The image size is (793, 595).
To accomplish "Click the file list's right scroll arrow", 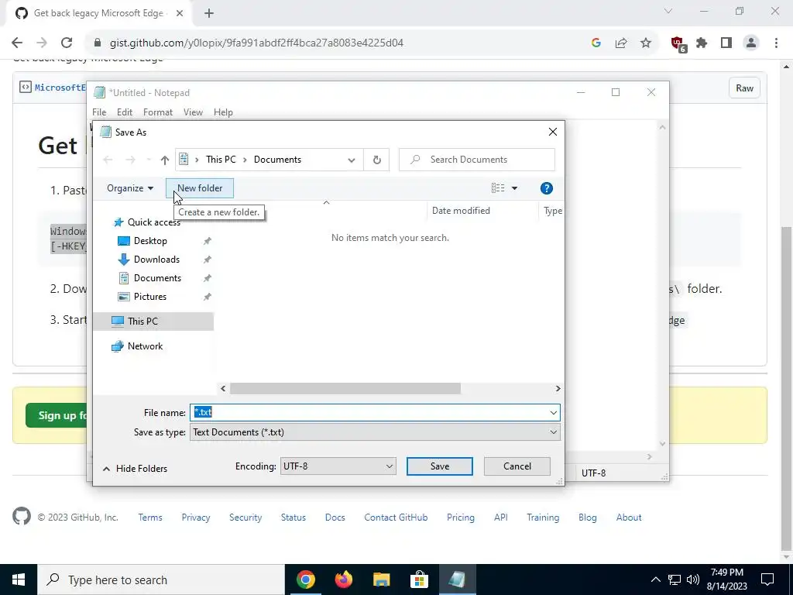I will (x=558, y=389).
